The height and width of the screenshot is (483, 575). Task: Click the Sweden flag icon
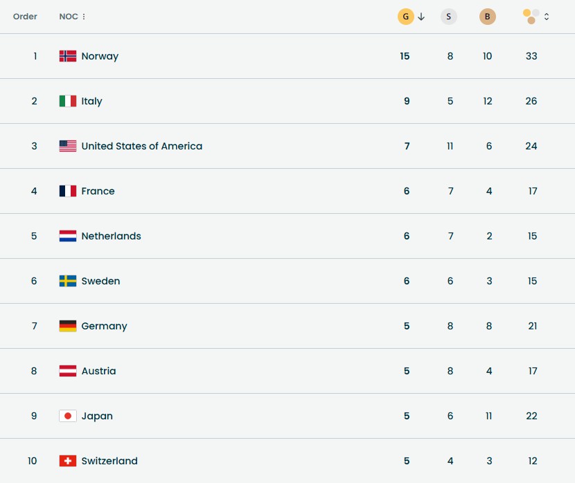67,281
